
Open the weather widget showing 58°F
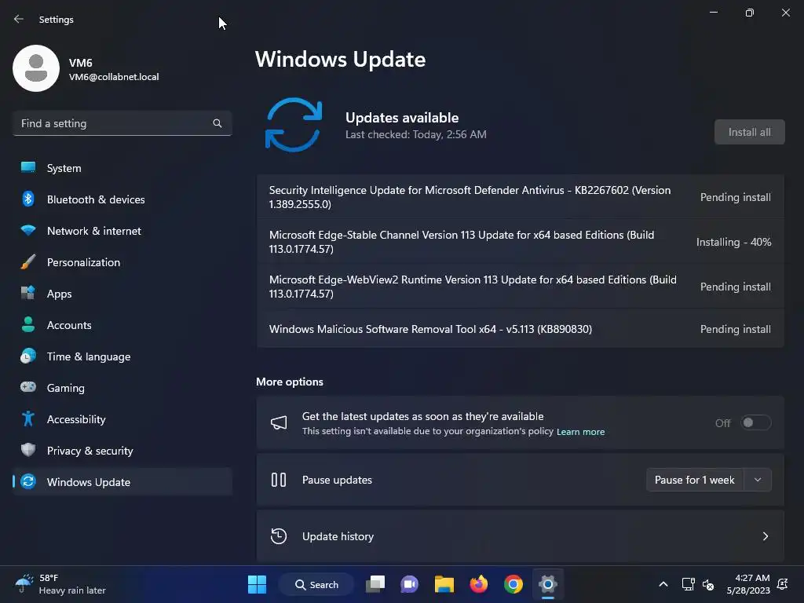(x=60, y=584)
